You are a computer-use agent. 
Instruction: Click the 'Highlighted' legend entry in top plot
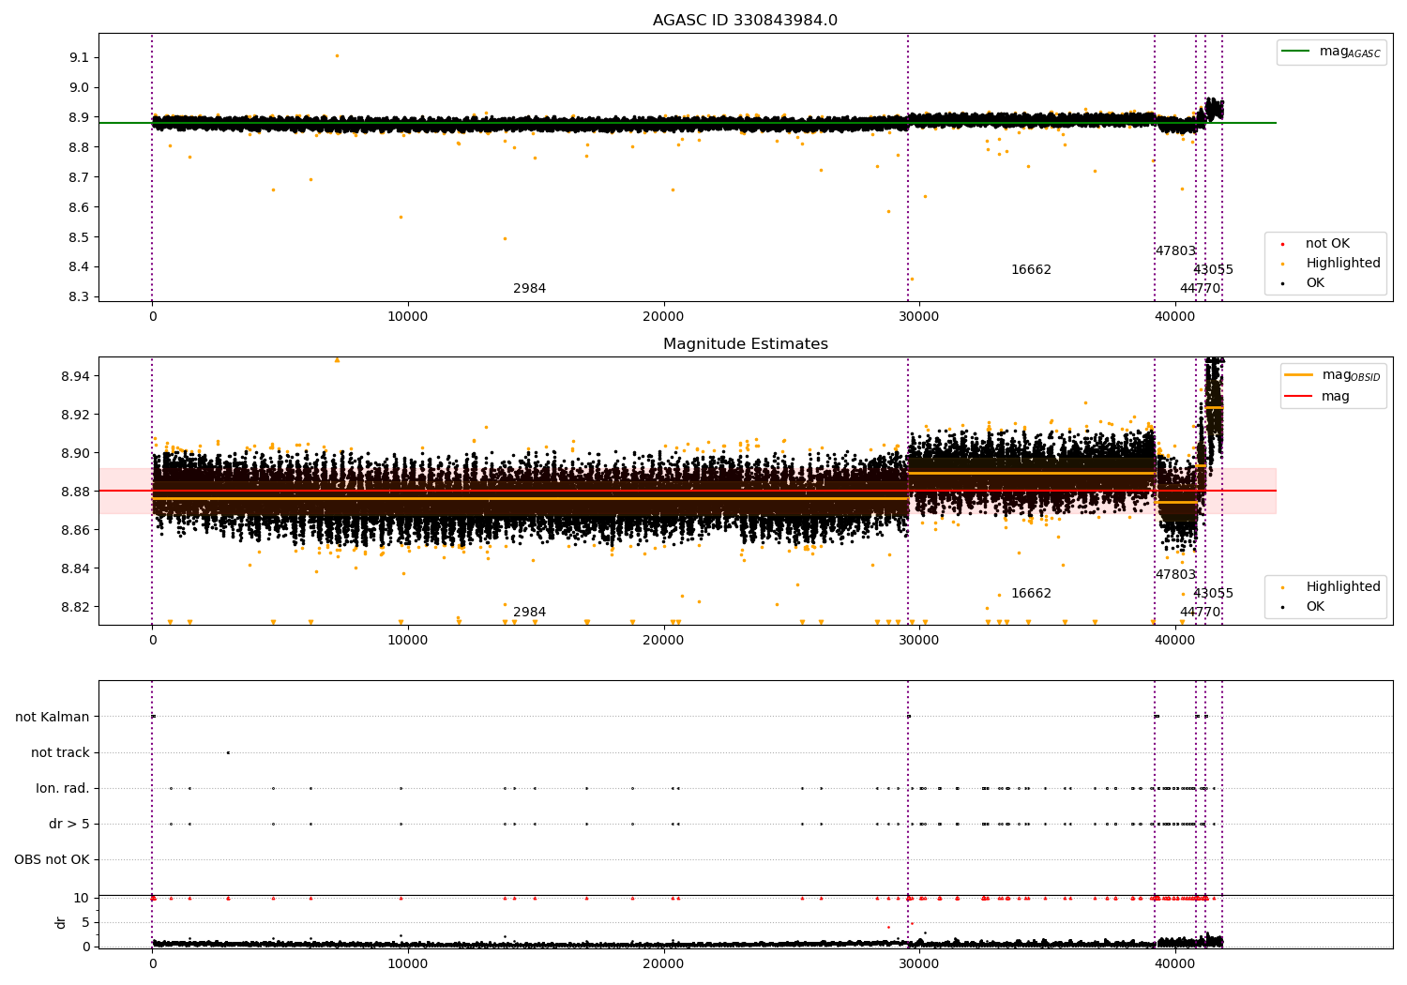1342,264
